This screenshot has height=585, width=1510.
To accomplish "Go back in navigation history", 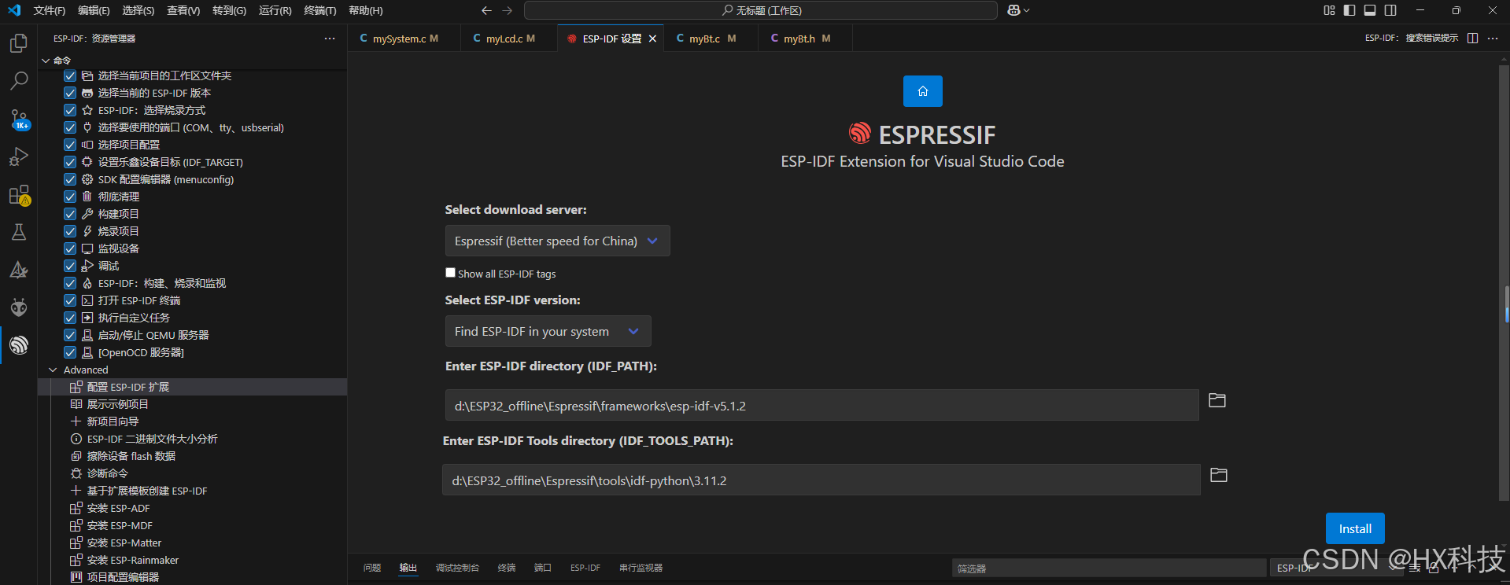I will (486, 10).
